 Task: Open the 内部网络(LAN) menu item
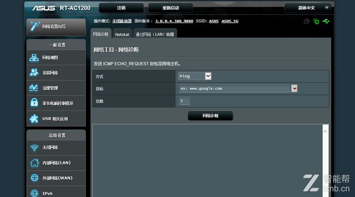coord(56,163)
